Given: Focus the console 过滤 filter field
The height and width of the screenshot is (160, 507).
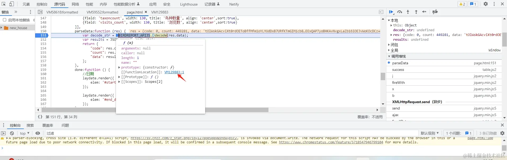Looking at the screenshot, I should click(x=232, y=133).
